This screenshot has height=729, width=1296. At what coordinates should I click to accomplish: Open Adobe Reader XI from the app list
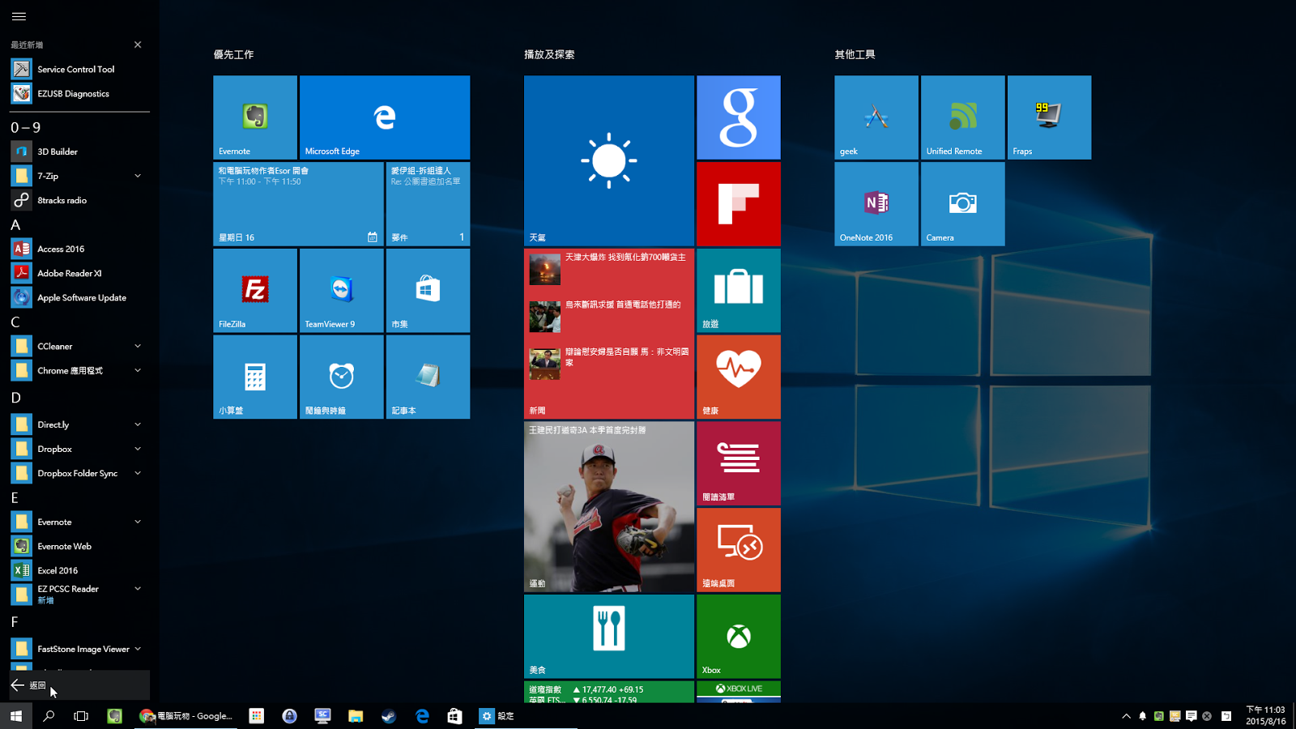point(79,273)
